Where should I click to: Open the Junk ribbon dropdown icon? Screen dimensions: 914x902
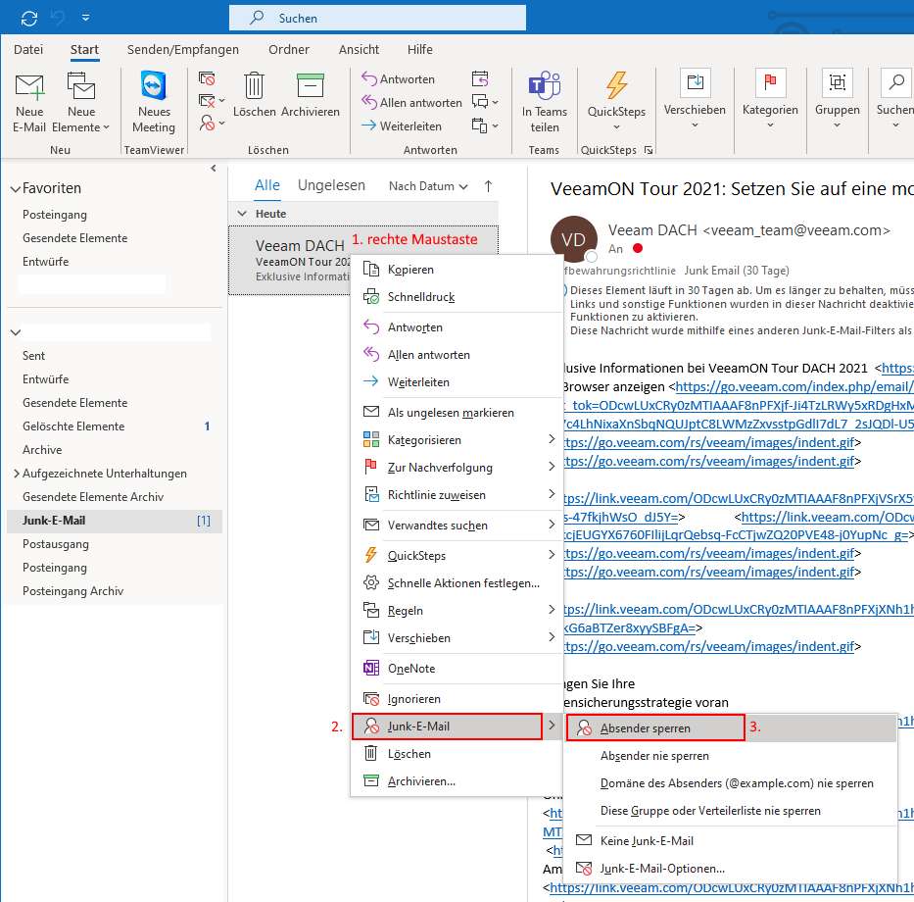click(211, 124)
